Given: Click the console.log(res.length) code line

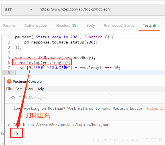Looking at the screenshot, I should coord(42,63).
